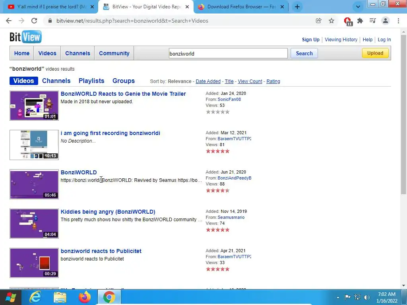The image size is (407, 305).
Task: Go forward with the browser forward arrow
Action: click(x=21, y=21)
